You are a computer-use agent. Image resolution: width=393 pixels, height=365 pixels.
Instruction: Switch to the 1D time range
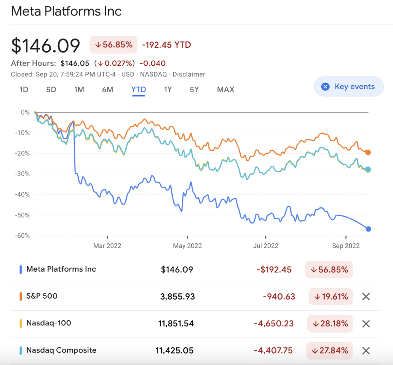click(x=24, y=90)
